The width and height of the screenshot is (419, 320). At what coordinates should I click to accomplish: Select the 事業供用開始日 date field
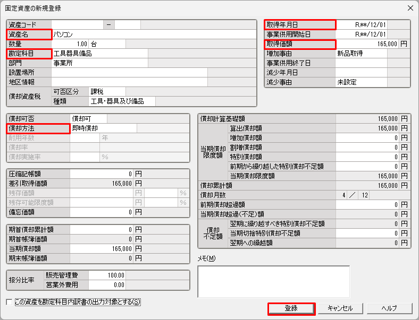tap(362, 34)
